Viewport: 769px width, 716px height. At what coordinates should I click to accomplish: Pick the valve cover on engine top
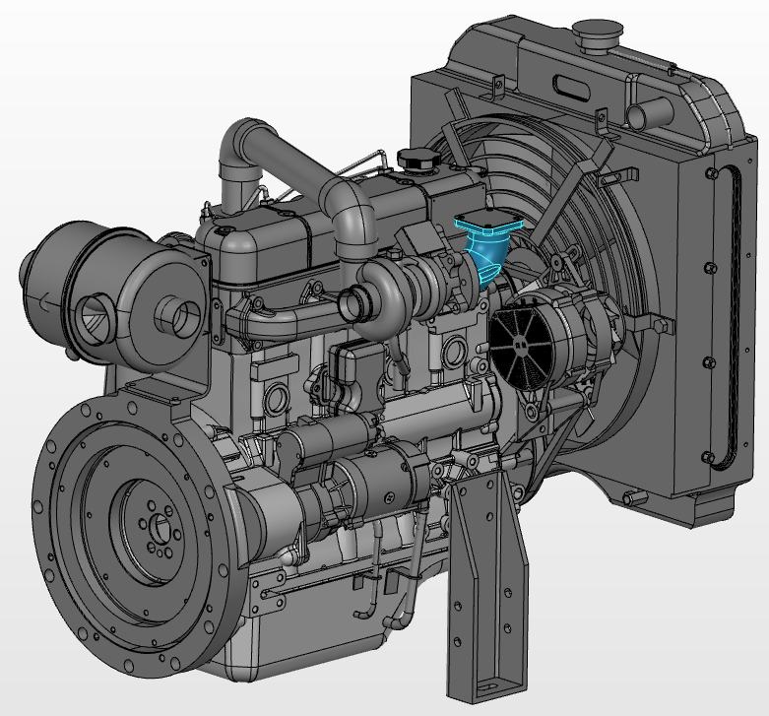(x=339, y=226)
